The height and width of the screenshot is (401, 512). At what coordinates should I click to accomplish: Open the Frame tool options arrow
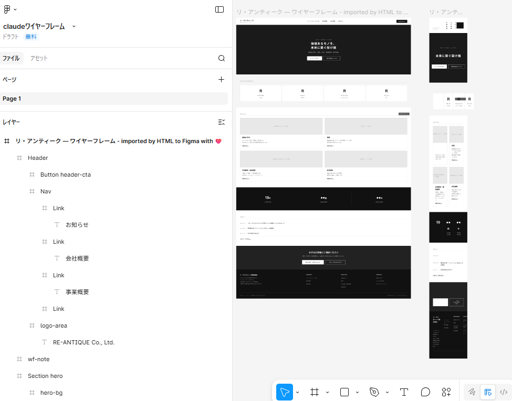click(x=327, y=392)
